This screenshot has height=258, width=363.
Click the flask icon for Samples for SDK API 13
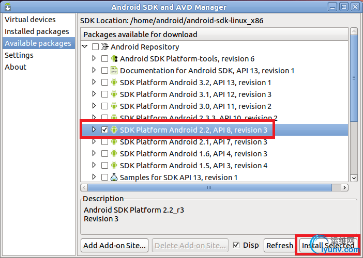coord(114,177)
